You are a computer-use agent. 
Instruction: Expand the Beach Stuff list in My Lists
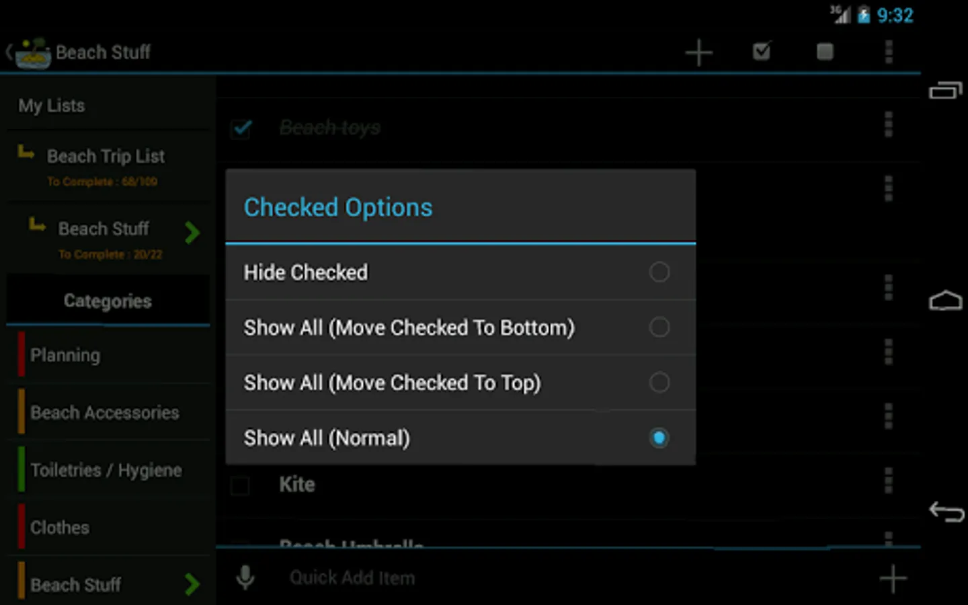(192, 233)
